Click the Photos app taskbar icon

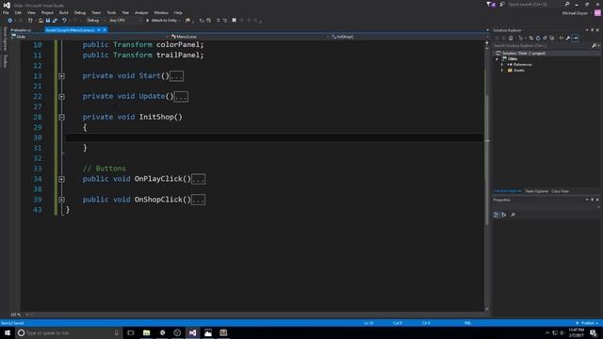point(208,332)
